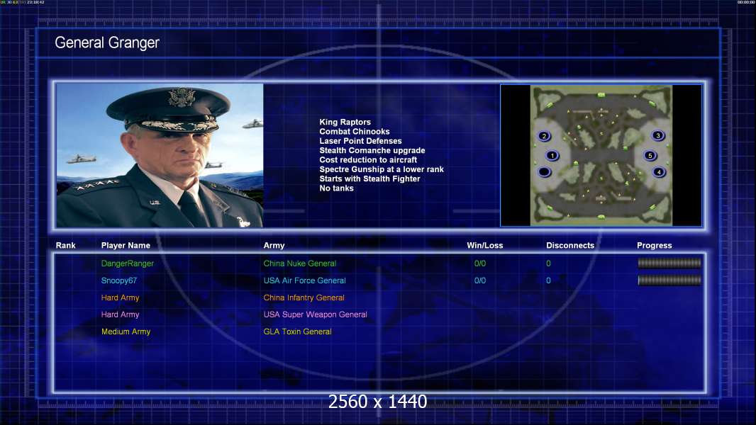Viewport: 756px width, 425px height.
Task: Click the Laser Point Defenses line
Action: click(360, 141)
